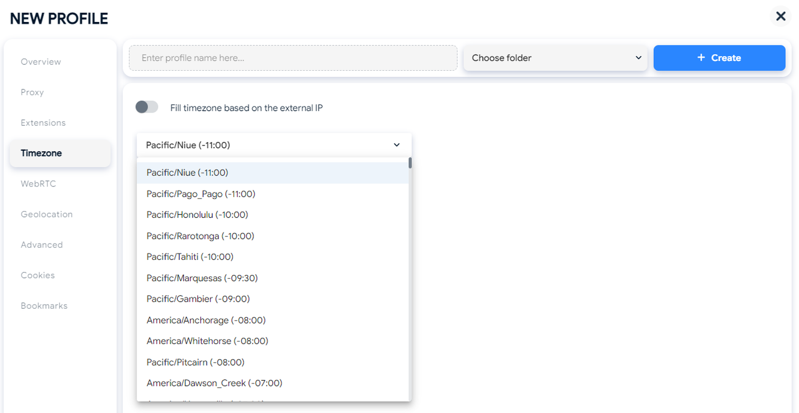Collapse the Pacific/Niue timezone selector
Screen dimensions: 799x413
274,145
